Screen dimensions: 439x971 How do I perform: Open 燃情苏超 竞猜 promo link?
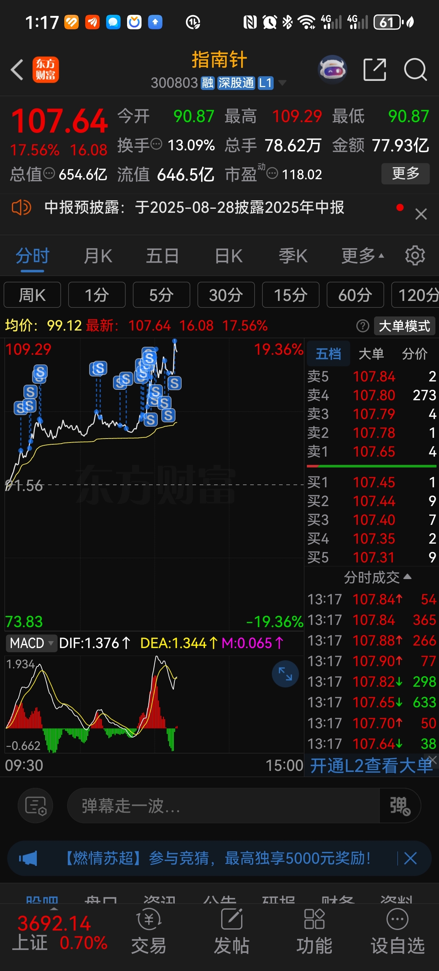pos(218,858)
